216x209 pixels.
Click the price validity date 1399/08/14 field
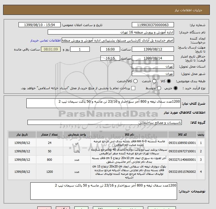[153, 58]
